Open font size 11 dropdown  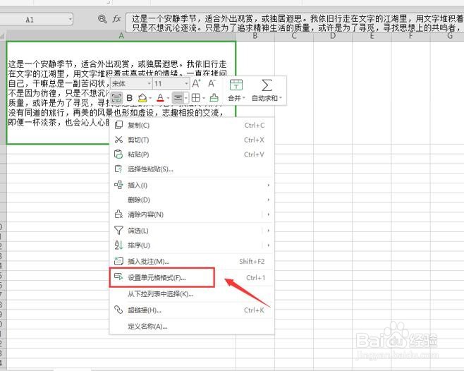tap(186, 84)
